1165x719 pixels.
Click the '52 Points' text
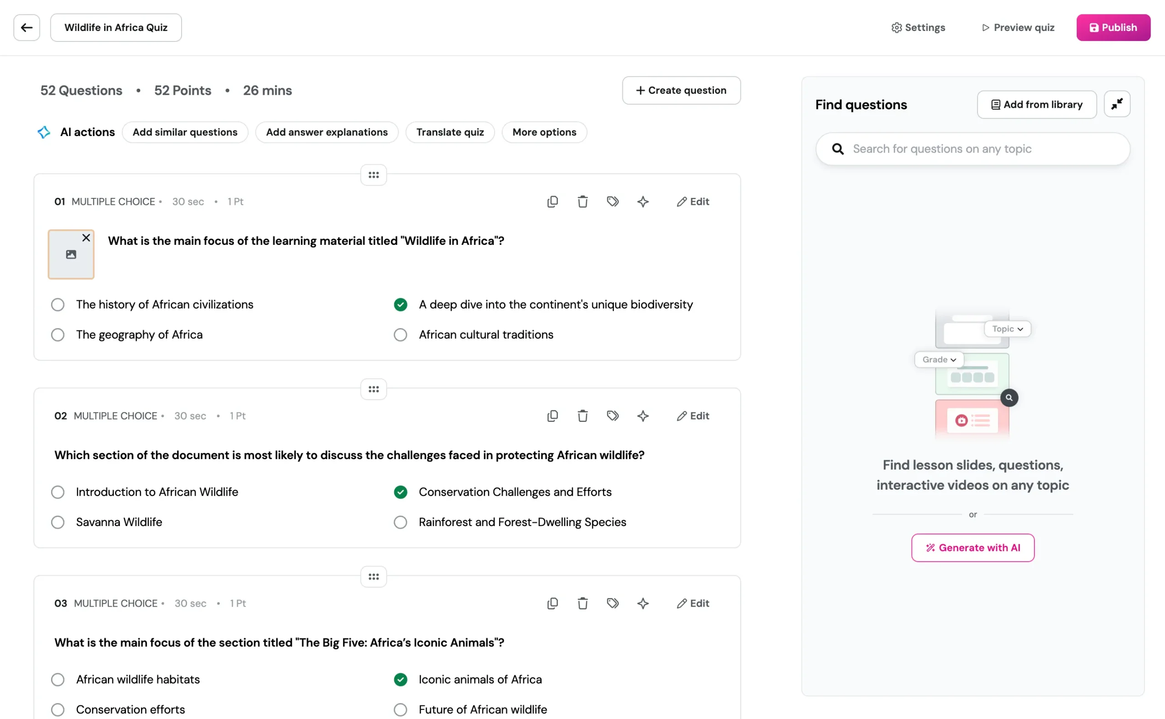pos(182,91)
